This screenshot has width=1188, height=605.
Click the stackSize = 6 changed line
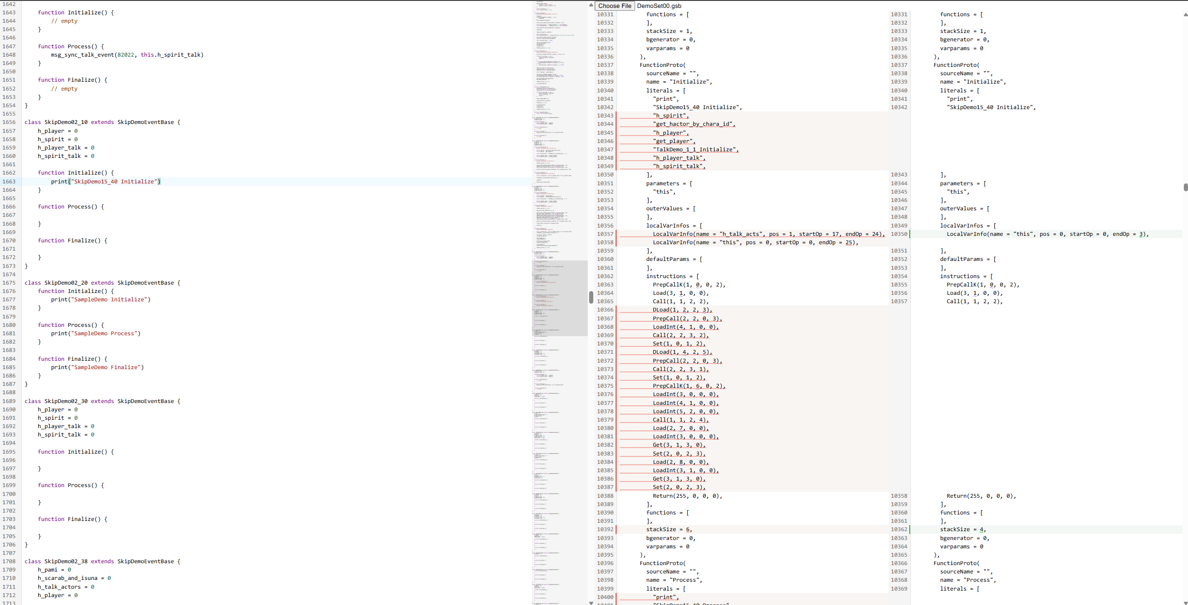(669, 529)
